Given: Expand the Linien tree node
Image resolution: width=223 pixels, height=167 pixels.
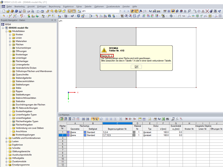Looking at the screenshot, I should click(x=10, y=38).
